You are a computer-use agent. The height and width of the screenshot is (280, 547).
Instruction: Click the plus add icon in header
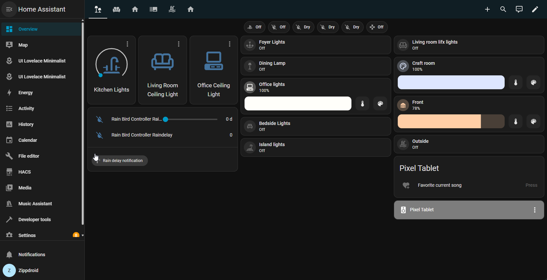(x=487, y=9)
